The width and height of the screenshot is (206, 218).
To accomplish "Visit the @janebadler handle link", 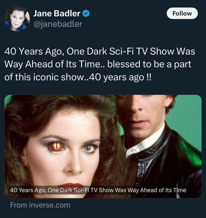I will [x=58, y=24].
